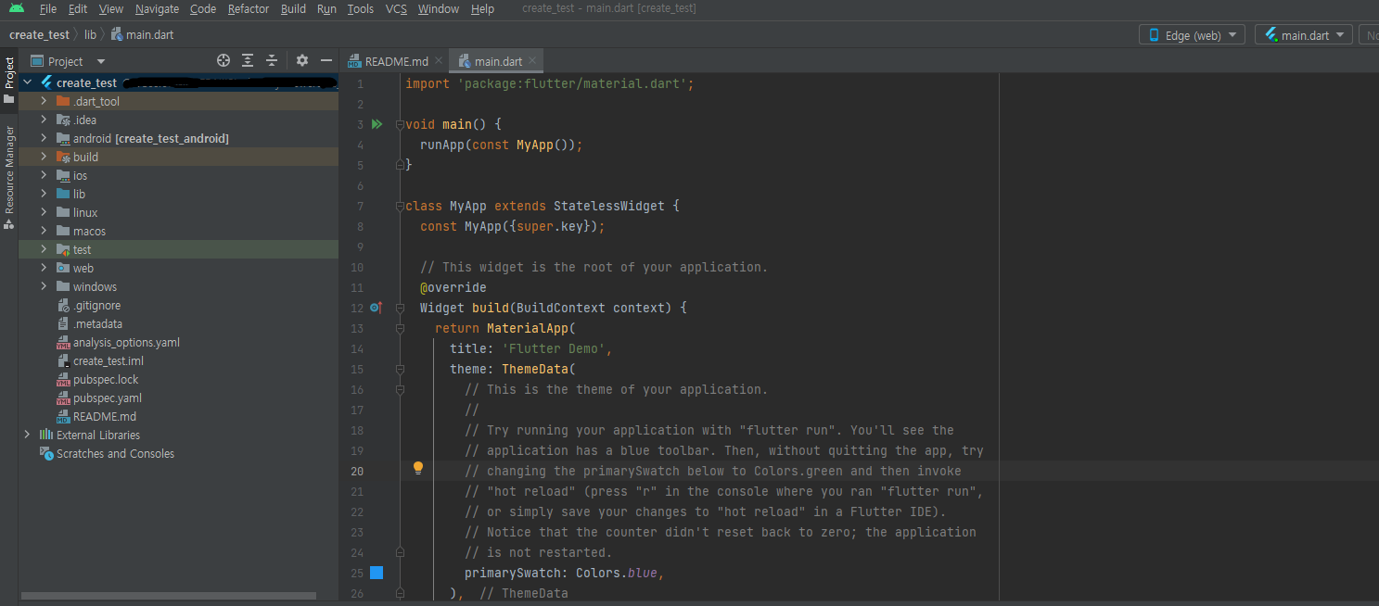Image resolution: width=1379 pixels, height=606 pixels.
Task: Click line number 20 in gutter
Action: [358, 471]
